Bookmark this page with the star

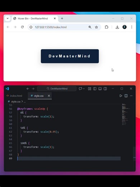tap(96, 27)
